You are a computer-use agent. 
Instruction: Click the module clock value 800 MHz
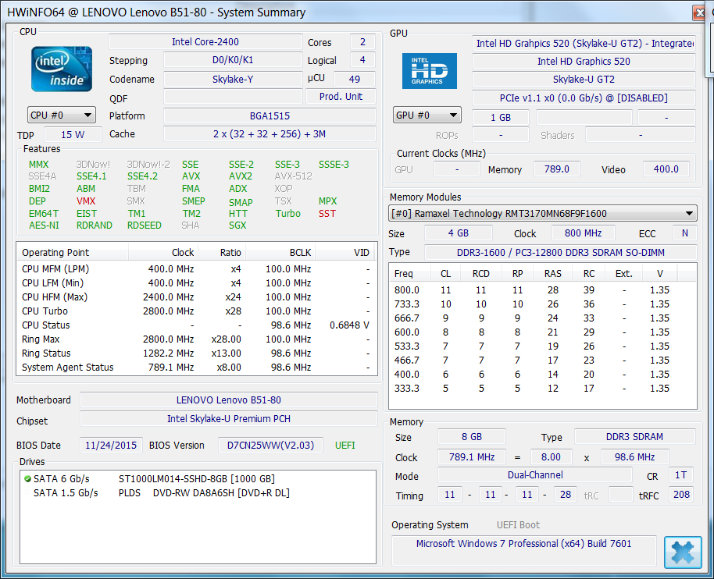(x=584, y=233)
